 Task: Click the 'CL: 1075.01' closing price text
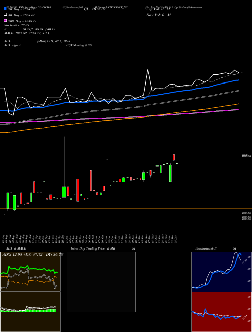(95, 9)
